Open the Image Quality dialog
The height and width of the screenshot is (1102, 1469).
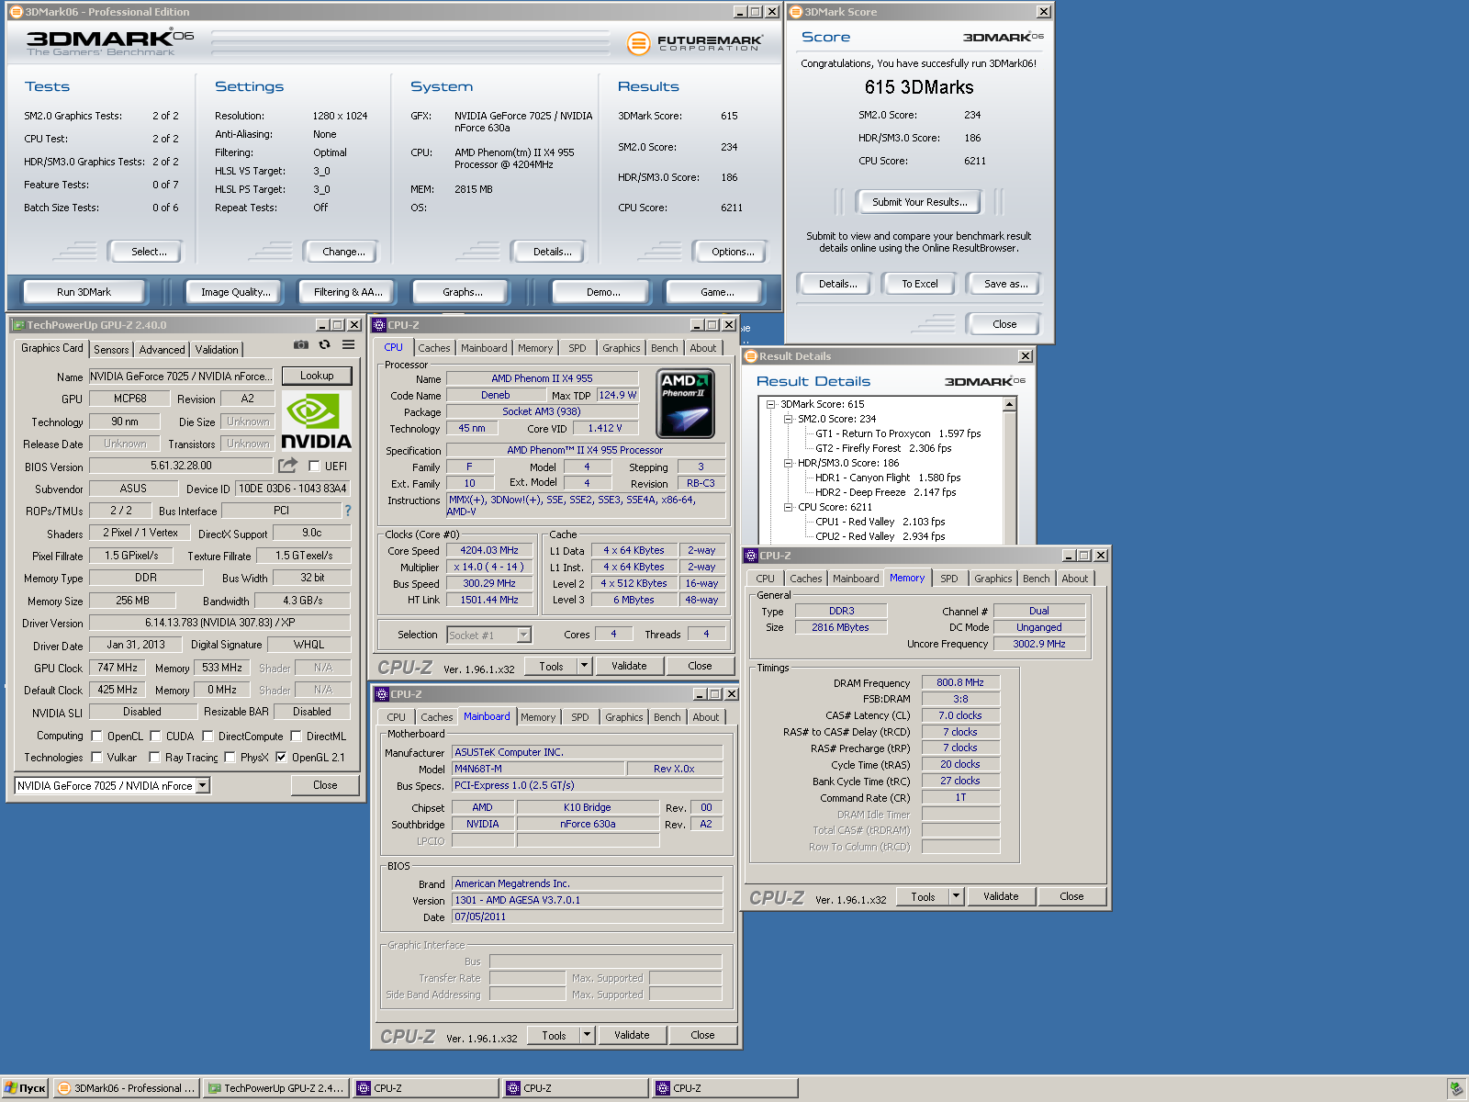pyautogui.click(x=236, y=292)
